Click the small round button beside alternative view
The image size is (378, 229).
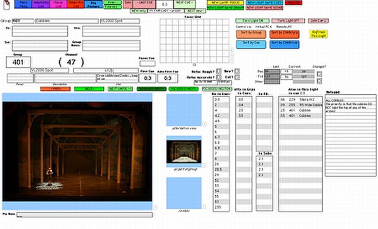(203, 124)
